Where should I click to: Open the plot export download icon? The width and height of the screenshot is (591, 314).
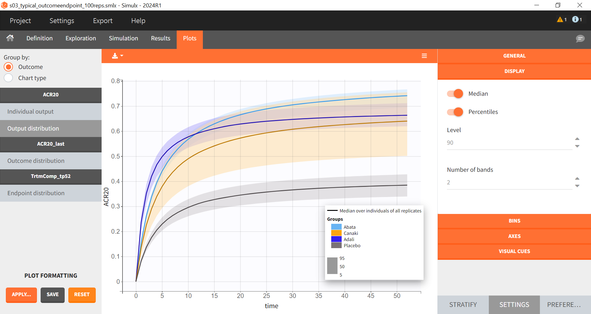click(115, 56)
